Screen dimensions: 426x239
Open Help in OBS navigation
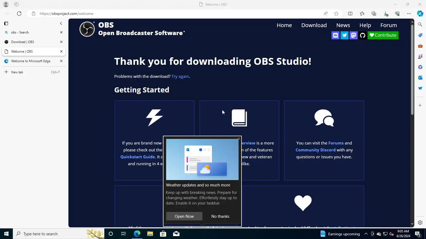pos(365,25)
